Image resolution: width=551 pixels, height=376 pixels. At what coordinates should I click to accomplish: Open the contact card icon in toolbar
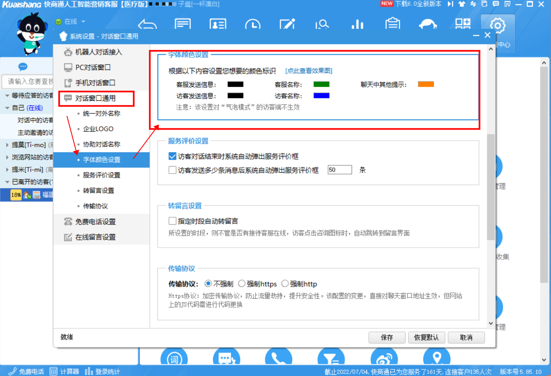click(218, 24)
